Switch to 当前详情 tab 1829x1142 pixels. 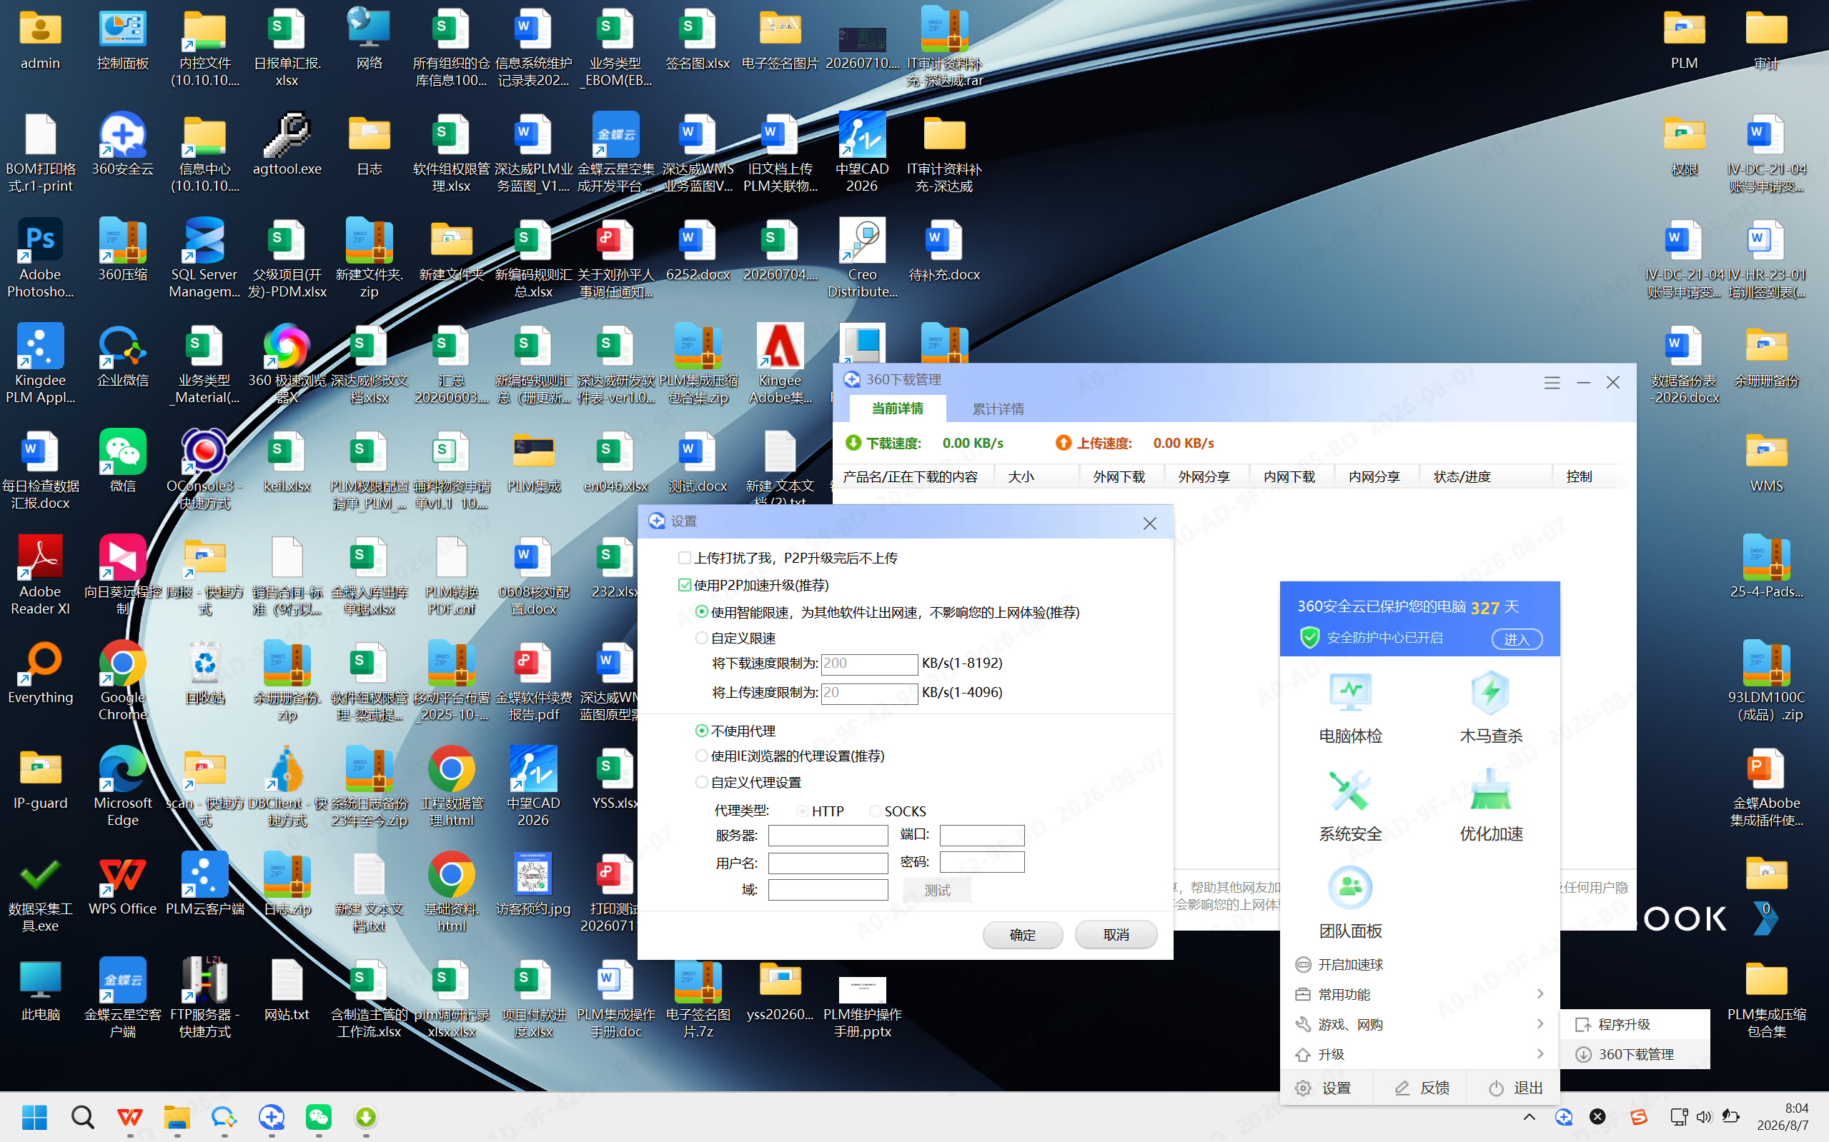tap(897, 409)
